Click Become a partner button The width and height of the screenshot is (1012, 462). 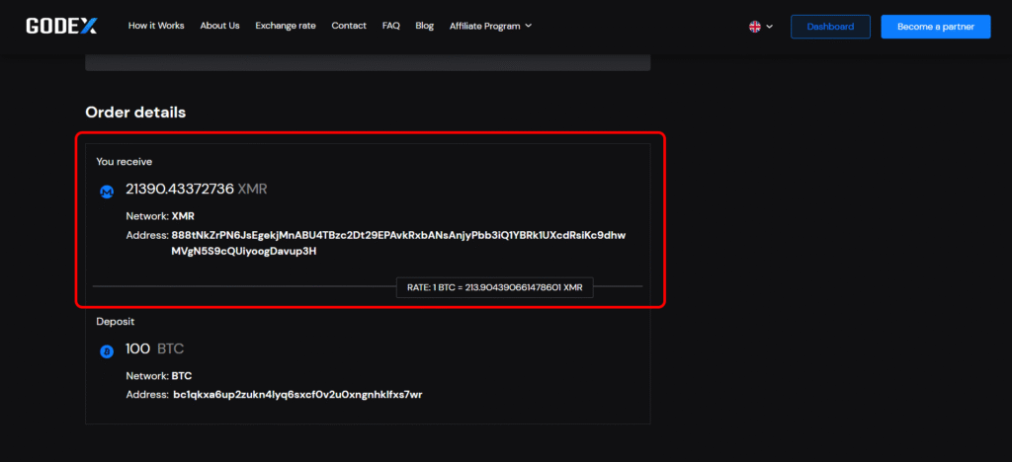point(935,27)
